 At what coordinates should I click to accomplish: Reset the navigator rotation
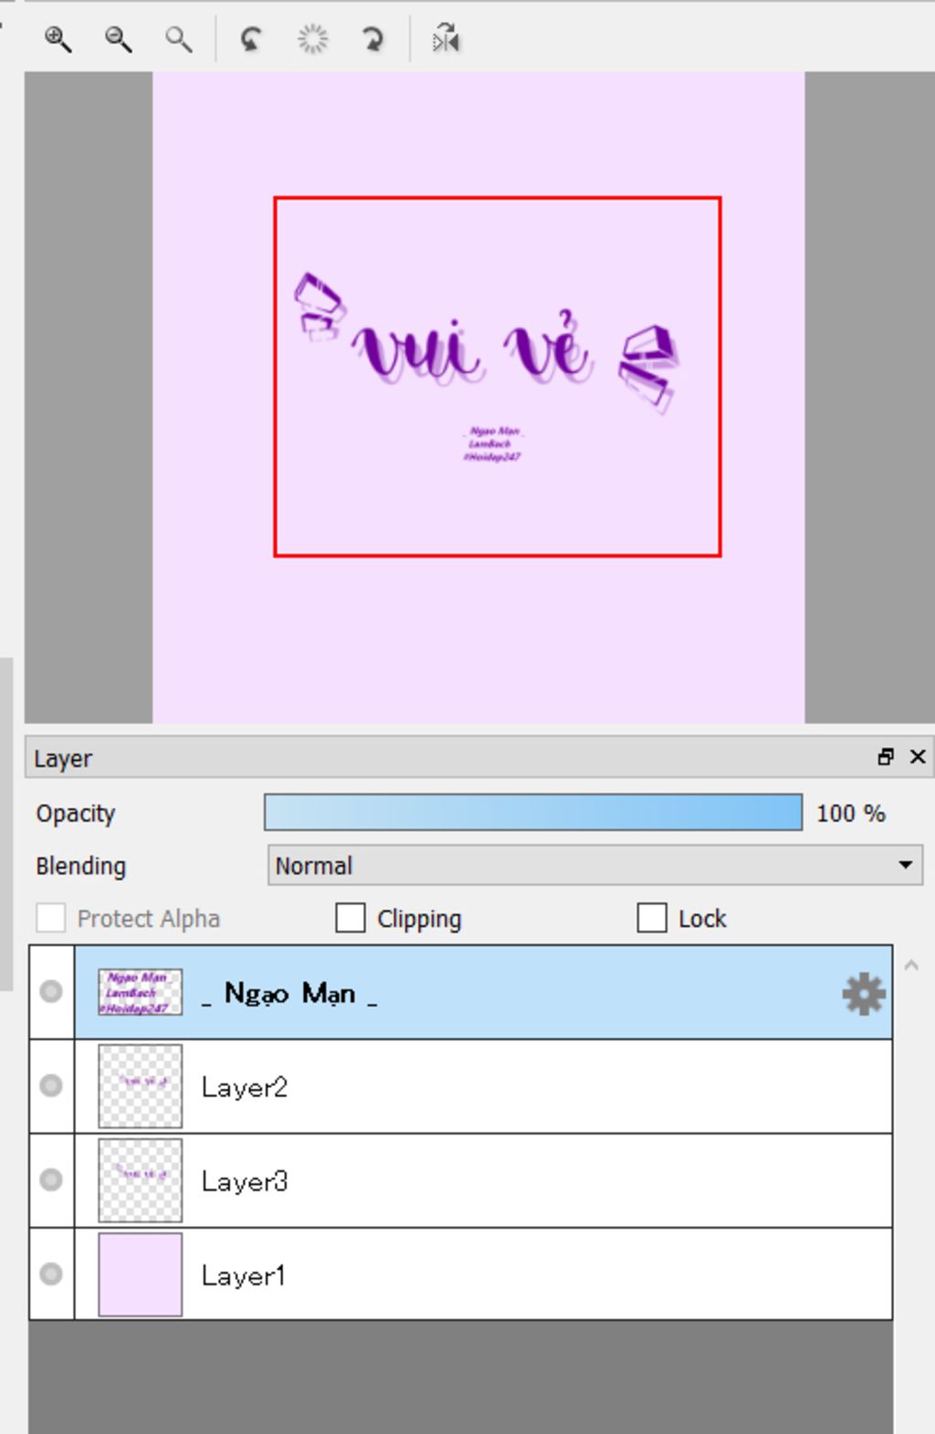[x=312, y=39]
